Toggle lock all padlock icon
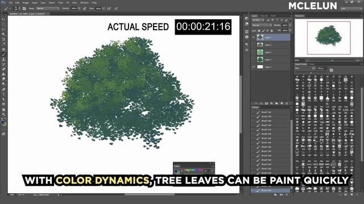This screenshot has width=364, height=204. [x=272, y=31]
